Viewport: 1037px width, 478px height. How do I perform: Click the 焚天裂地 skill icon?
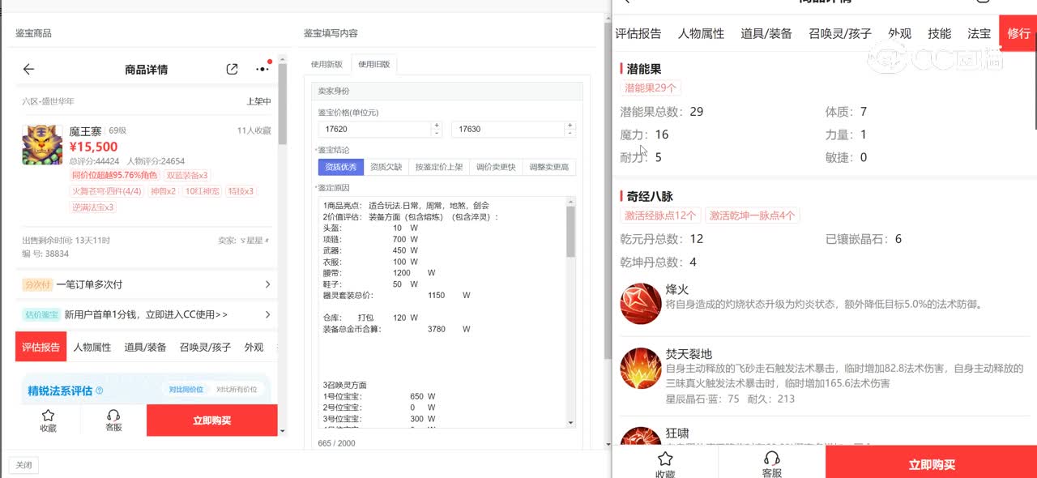pyautogui.click(x=641, y=369)
